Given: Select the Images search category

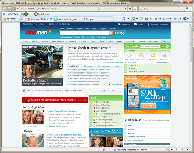Looking at the screenshot, I should pos(79,29).
